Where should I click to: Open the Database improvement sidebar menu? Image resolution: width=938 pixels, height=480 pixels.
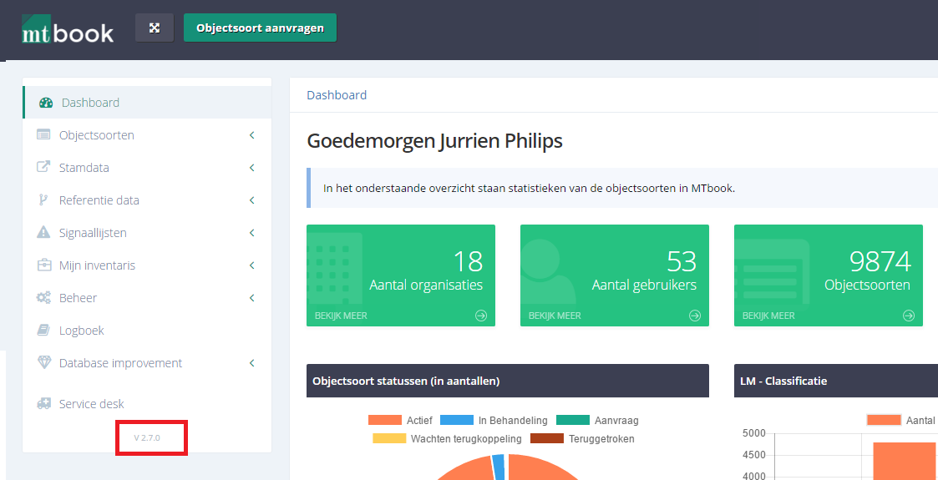pyautogui.click(x=147, y=363)
